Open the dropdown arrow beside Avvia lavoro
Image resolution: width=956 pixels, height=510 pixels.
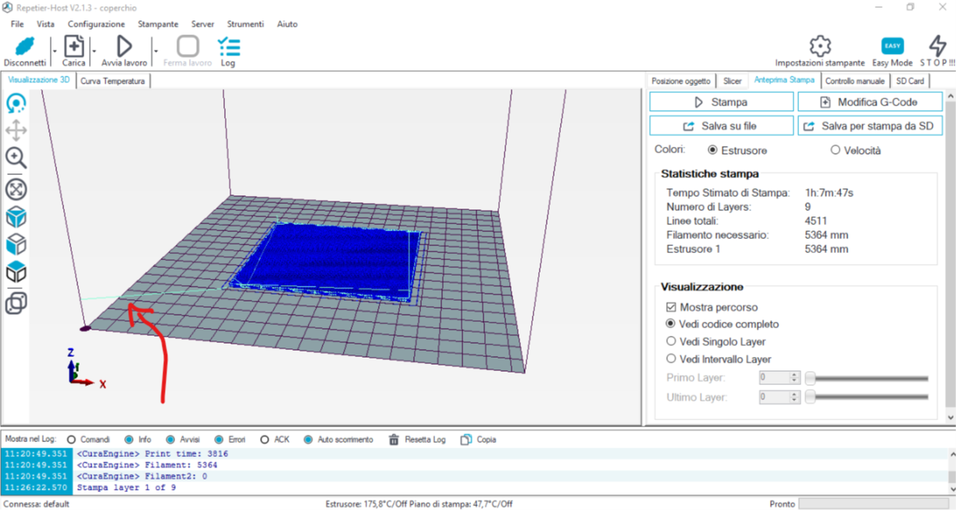pos(156,51)
